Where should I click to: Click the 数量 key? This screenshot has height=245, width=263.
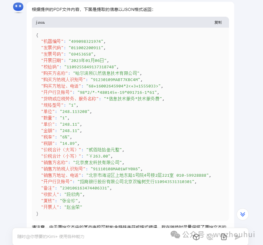48,118
